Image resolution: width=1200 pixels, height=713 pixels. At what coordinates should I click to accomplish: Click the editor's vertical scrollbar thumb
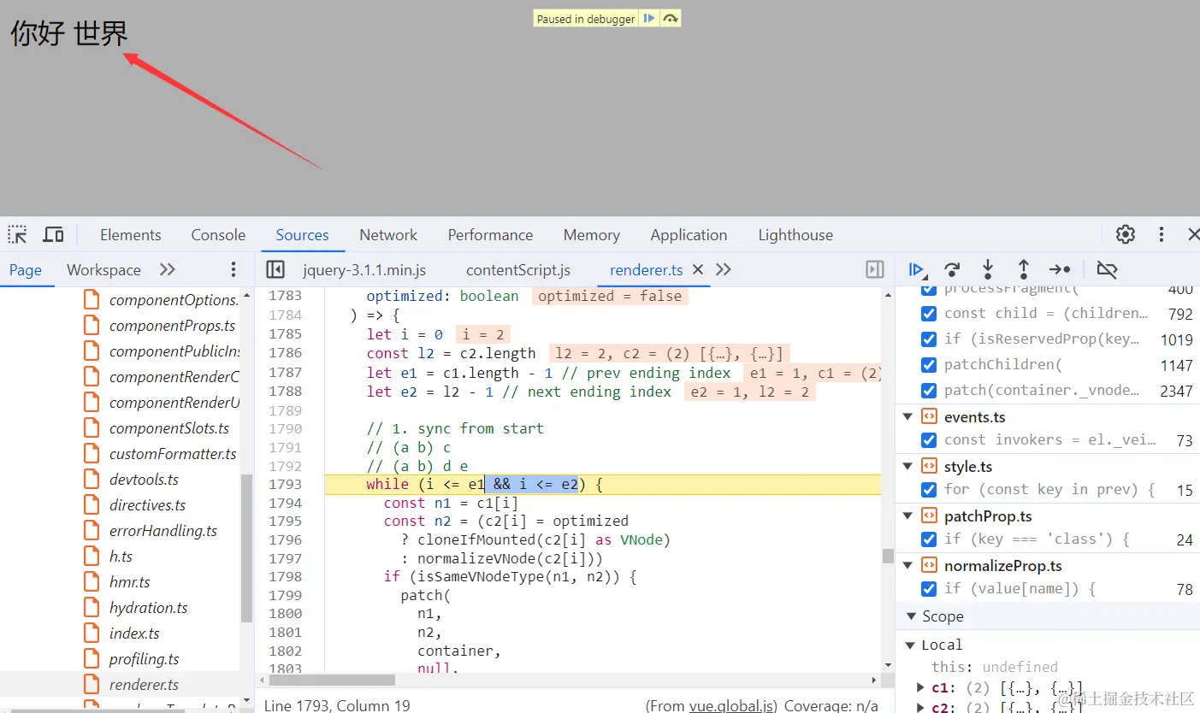(888, 556)
